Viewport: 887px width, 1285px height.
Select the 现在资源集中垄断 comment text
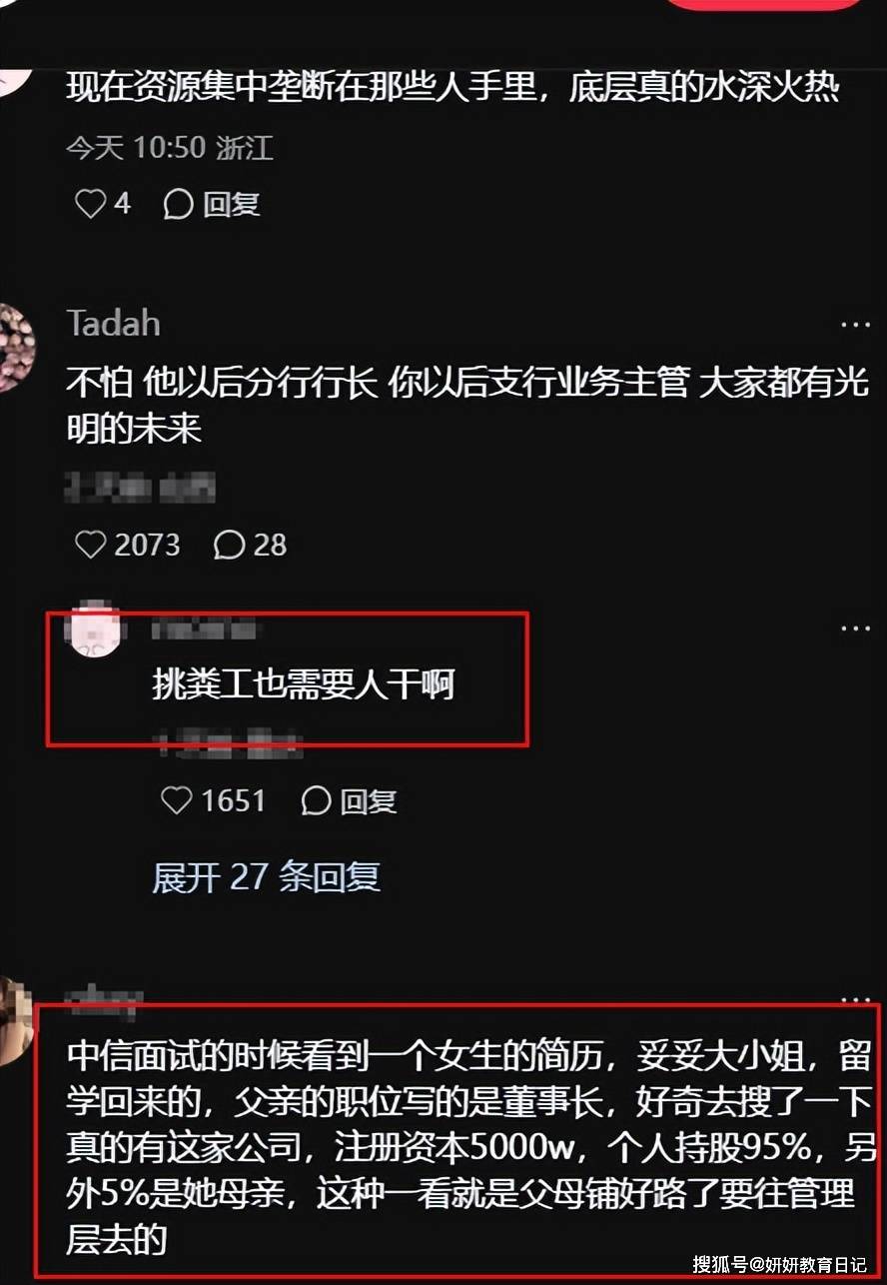[452, 87]
